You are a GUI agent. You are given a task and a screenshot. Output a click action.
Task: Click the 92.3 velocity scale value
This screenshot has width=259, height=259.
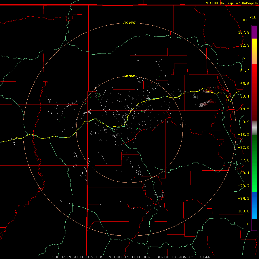point(245,45)
